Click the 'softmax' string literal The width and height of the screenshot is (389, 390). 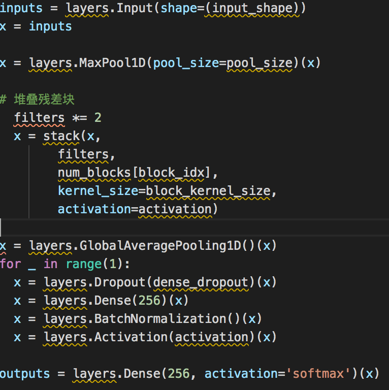tap(318, 374)
